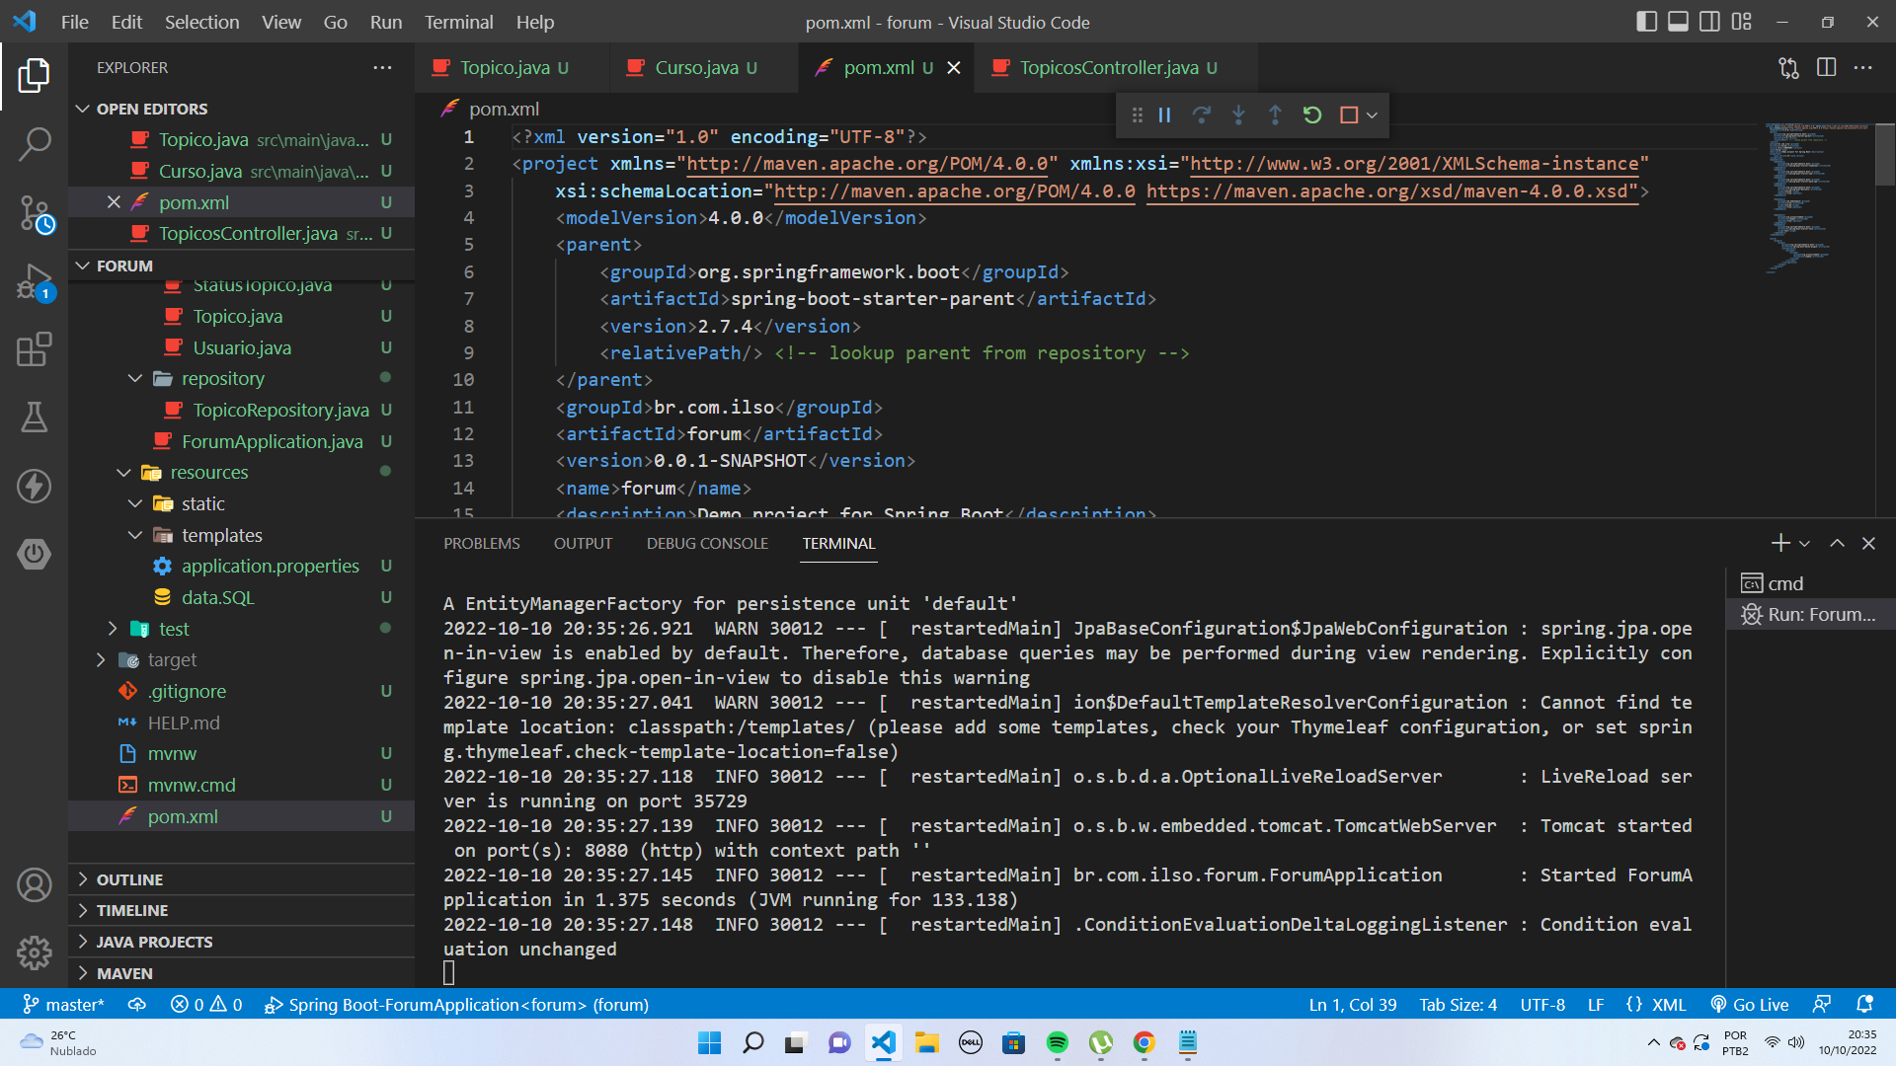This screenshot has width=1896, height=1066.
Task: Click Go Live in the status bar
Action: point(1749,1004)
